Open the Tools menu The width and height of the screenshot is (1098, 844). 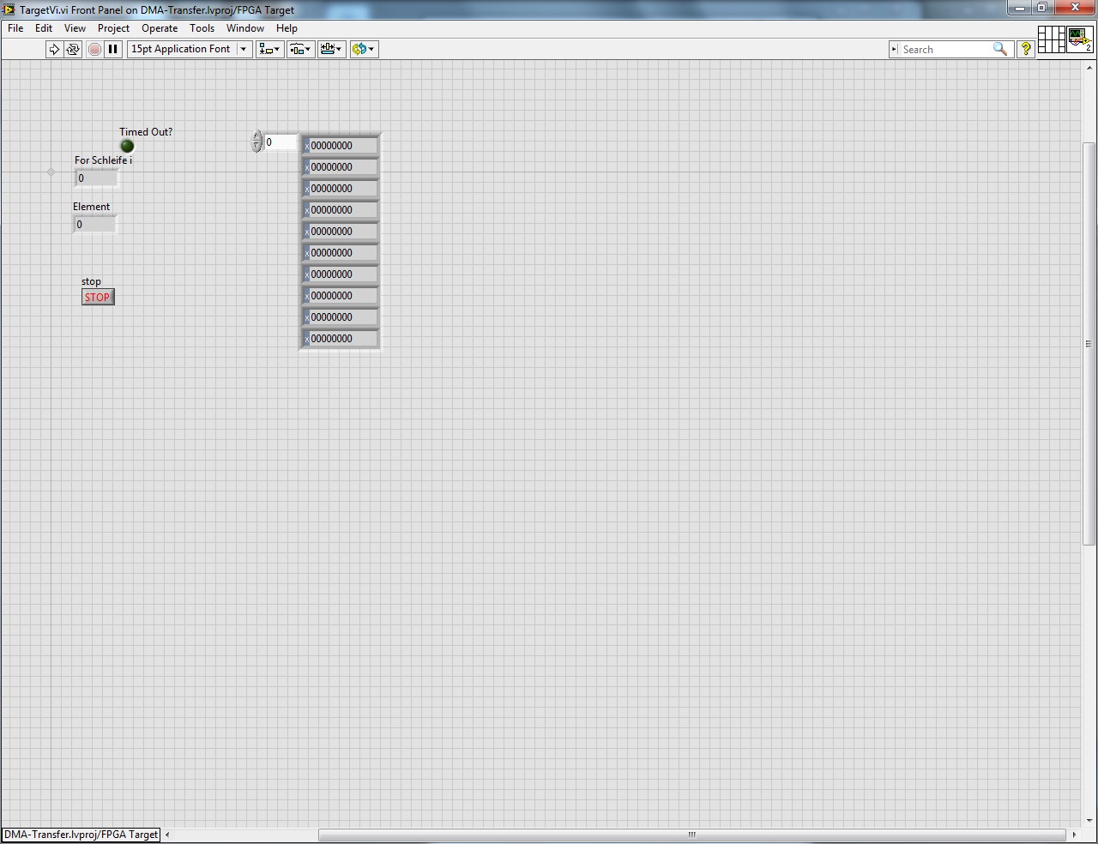tap(202, 28)
